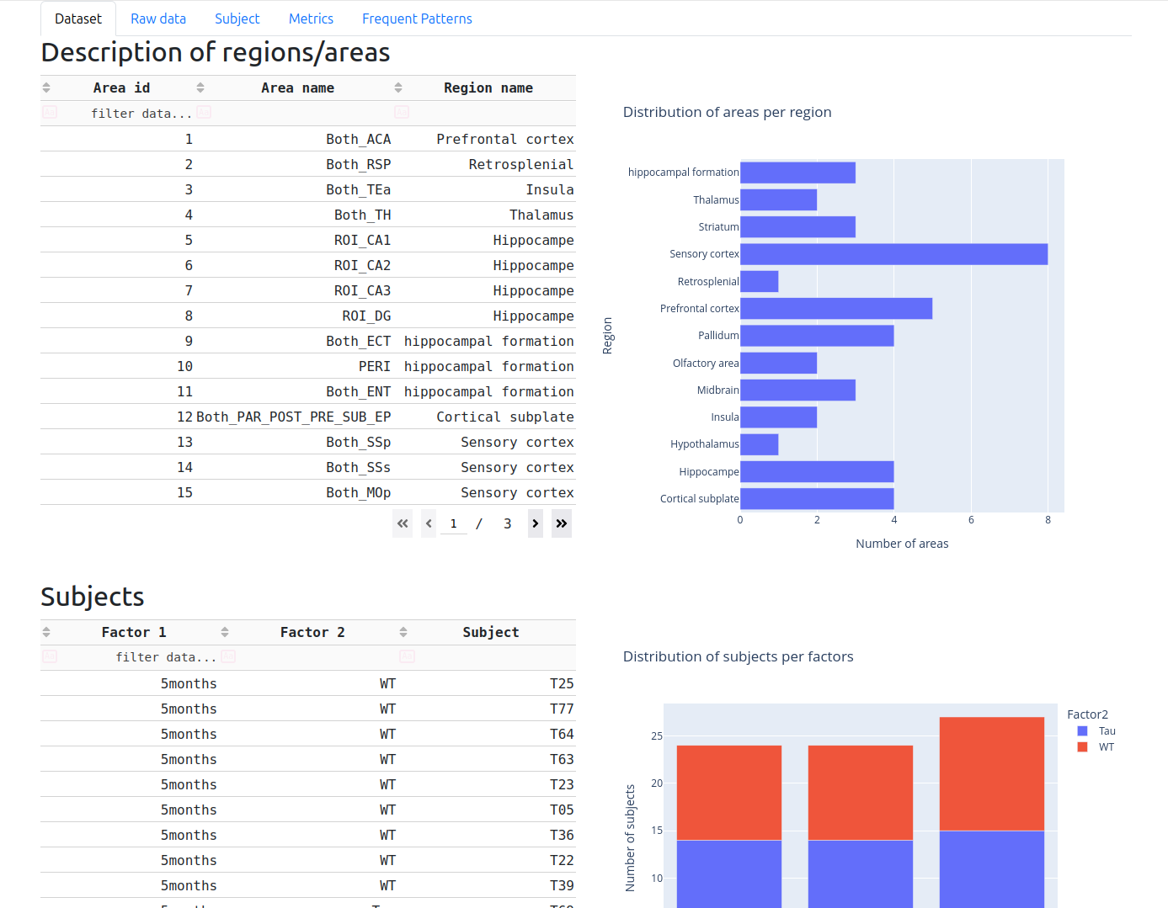The image size is (1168, 908).
Task: Toggle case sensitivity for Area id filter
Action: pyautogui.click(x=50, y=112)
